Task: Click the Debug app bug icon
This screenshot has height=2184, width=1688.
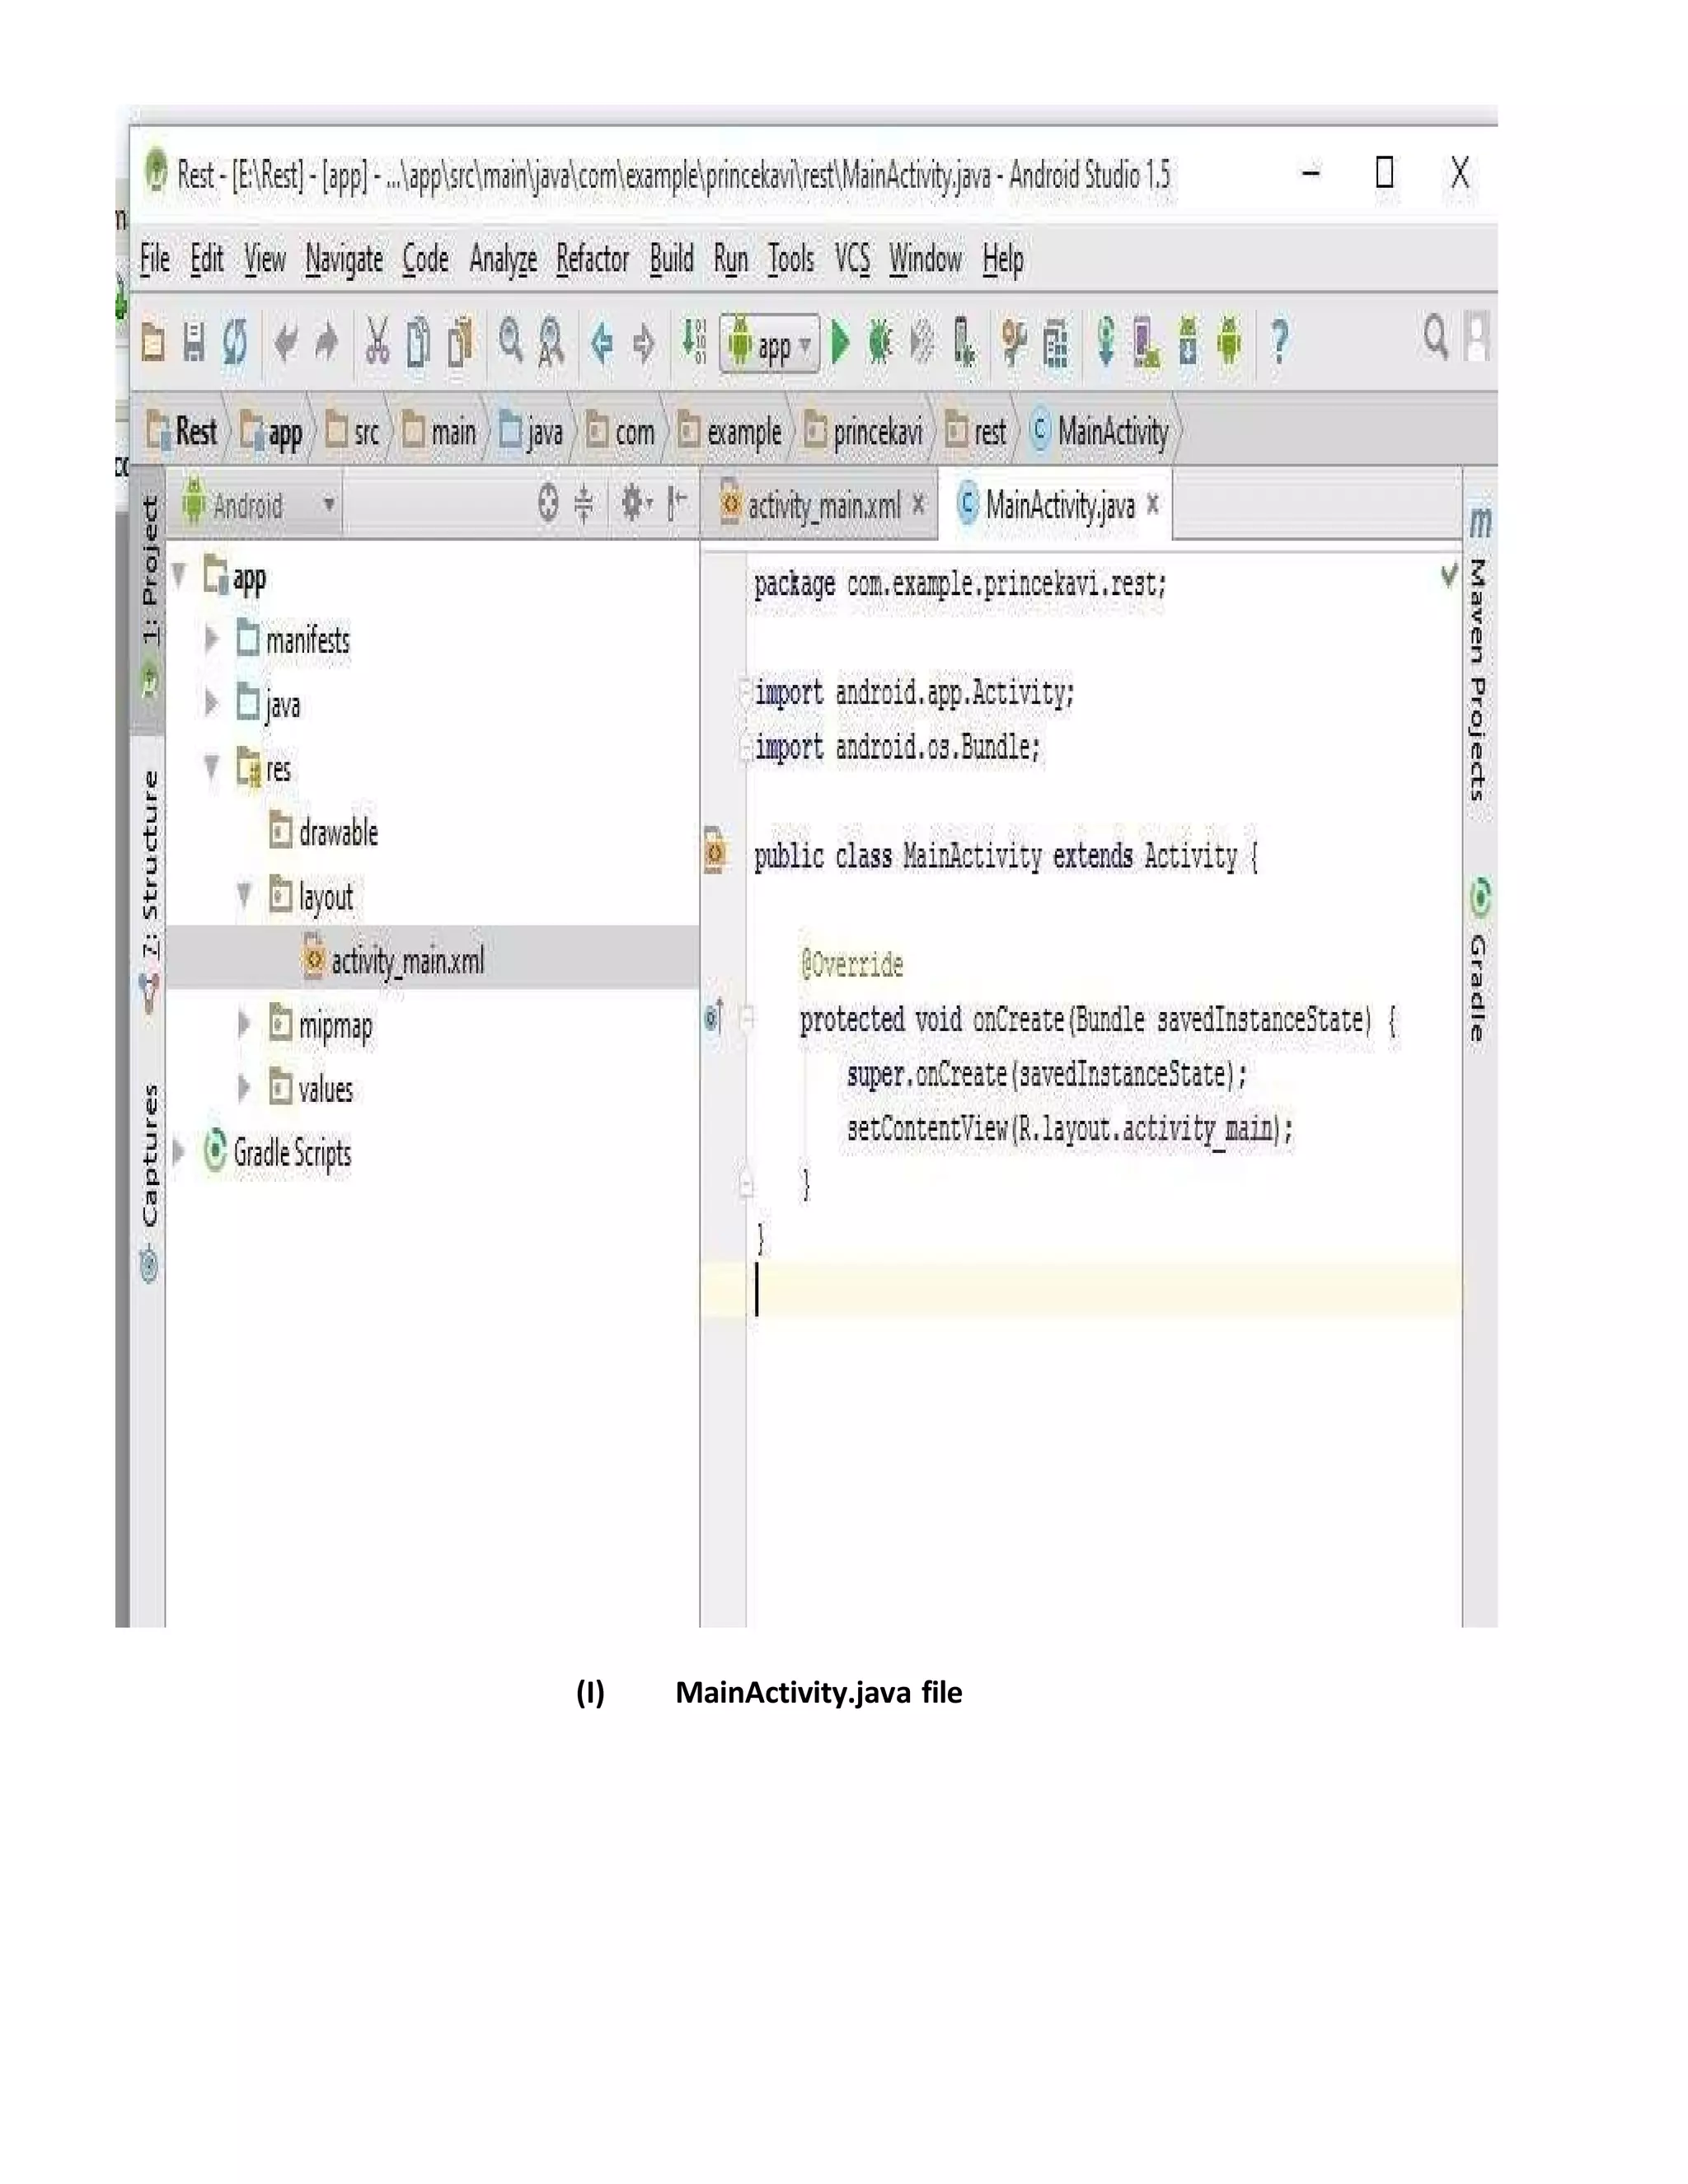Action: (x=880, y=342)
